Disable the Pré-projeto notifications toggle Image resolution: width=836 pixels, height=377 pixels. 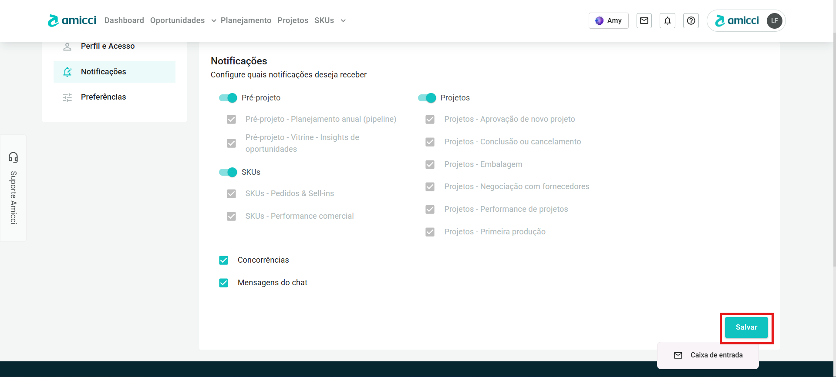point(228,98)
